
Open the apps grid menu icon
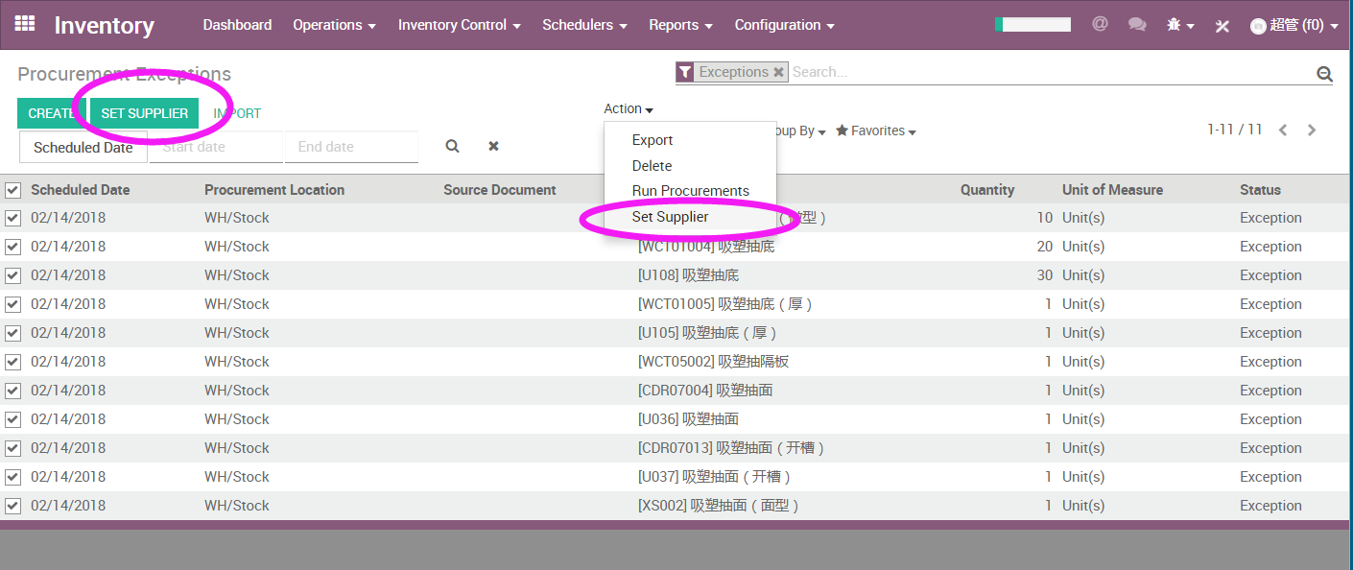coord(25,24)
